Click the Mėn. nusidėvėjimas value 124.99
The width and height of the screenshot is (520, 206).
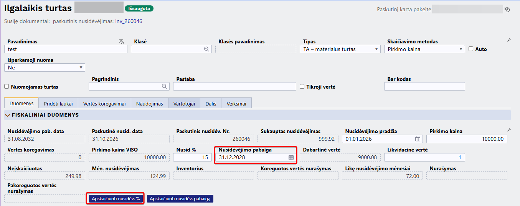pyautogui.click(x=129, y=176)
